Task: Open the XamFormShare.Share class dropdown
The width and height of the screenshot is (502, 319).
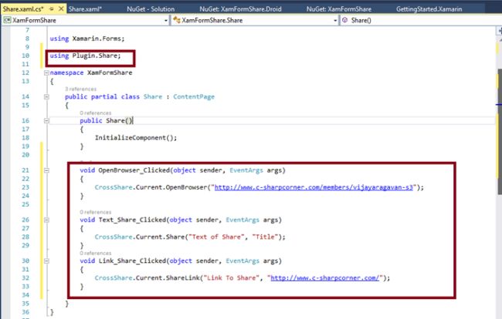Action: click(x=335, y=21)
